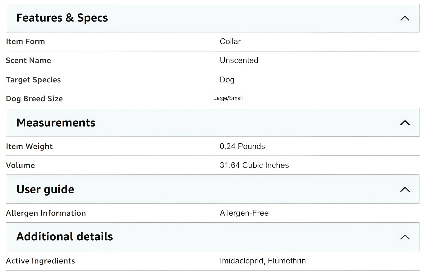Click the Imidacloprid, Flumethrin ingredients text
This screenshot has width=427, height=275.
[x=262, y=261]
